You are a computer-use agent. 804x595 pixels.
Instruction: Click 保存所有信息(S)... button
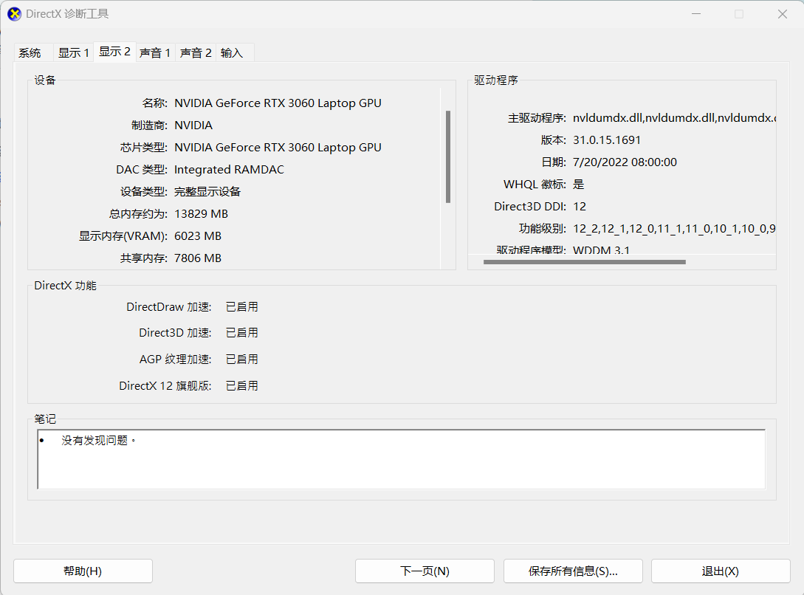(x=573, y=571)
